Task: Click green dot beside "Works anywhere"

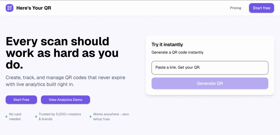Action: pos(91,117)
